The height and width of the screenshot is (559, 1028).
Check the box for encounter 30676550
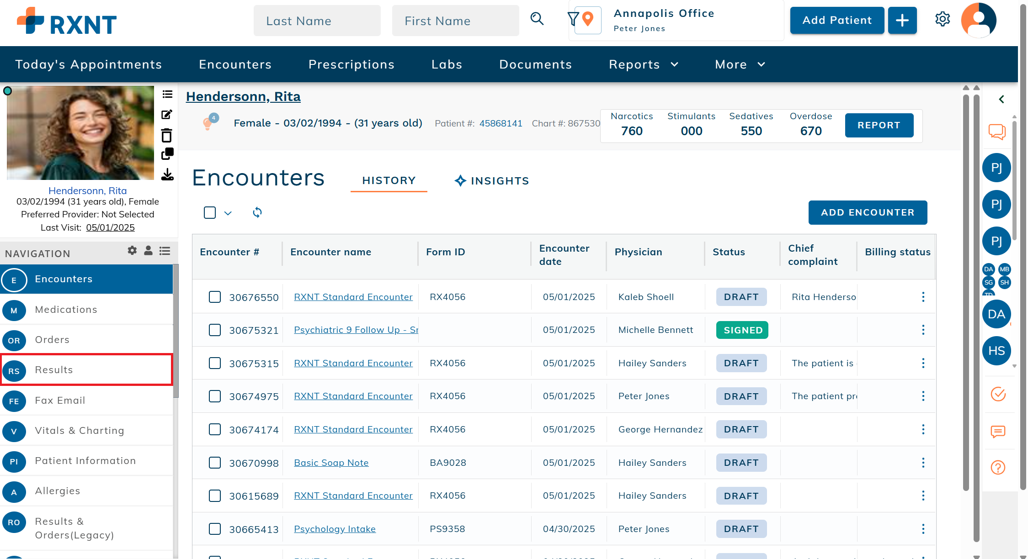click(215, 297)
